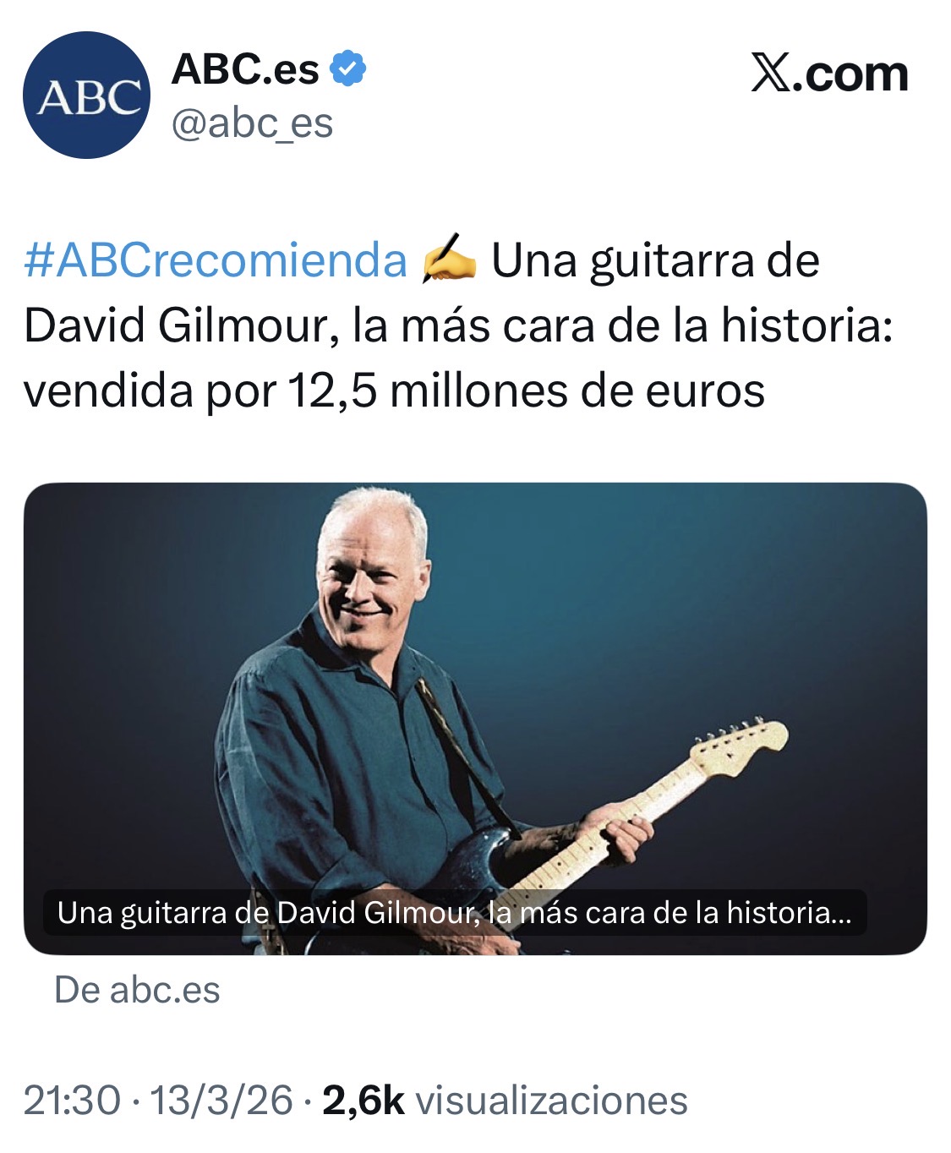Click the X logo glyph

pos(772,74)
